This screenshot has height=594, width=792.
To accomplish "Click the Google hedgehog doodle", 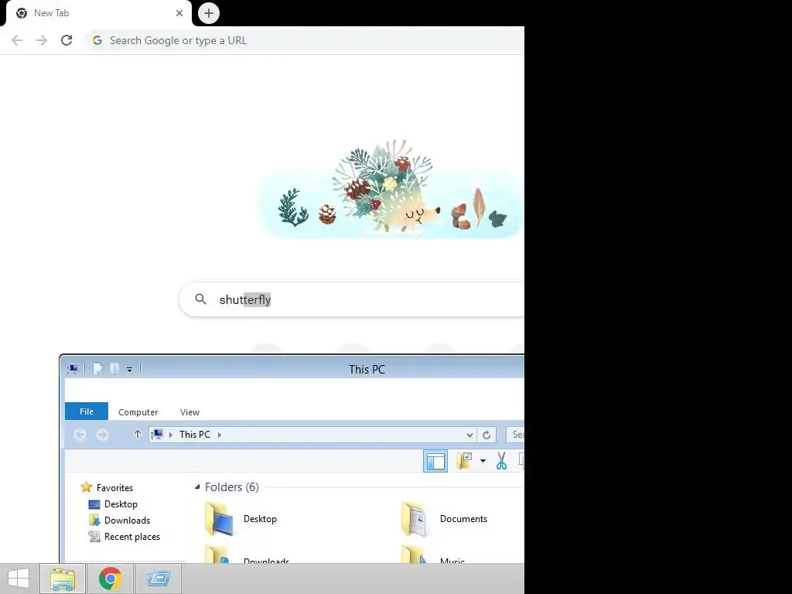I will pos(388,189).
